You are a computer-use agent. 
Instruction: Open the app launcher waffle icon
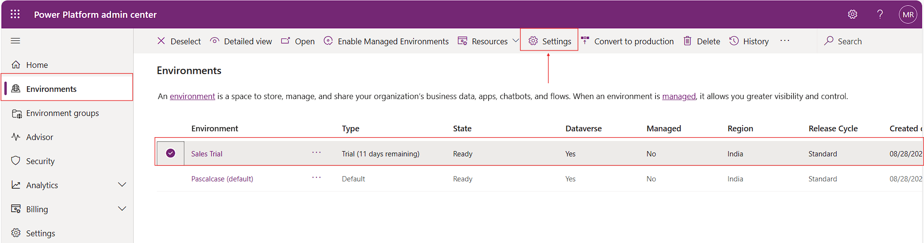[x=15, y=14]
